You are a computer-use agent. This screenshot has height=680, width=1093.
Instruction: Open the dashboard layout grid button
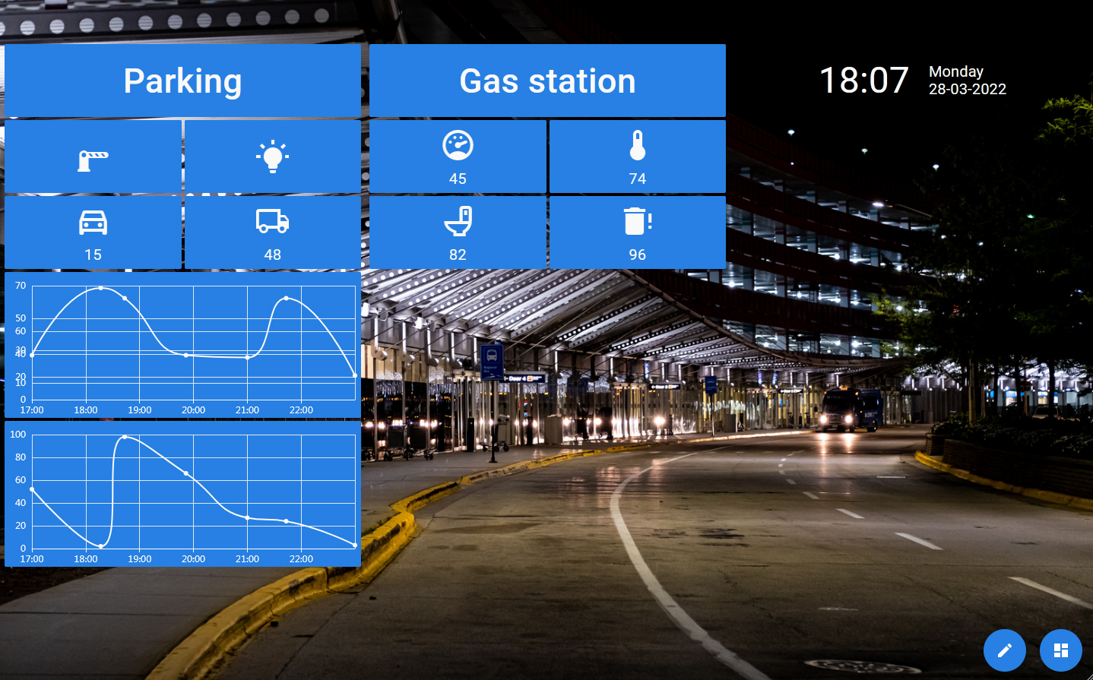click(x=1060, y=650)
